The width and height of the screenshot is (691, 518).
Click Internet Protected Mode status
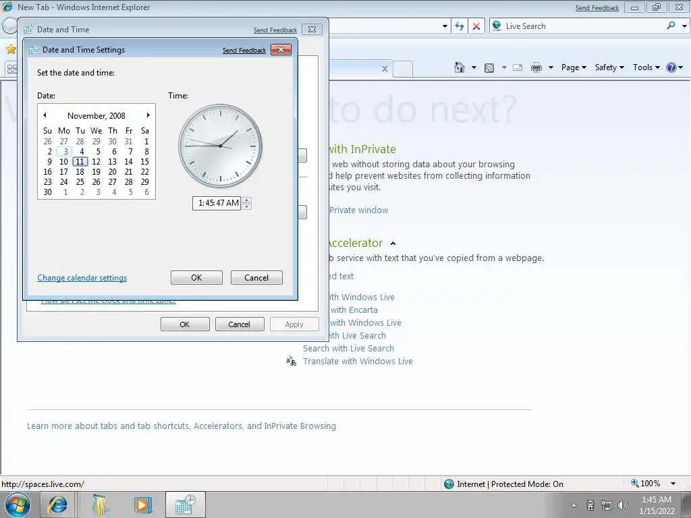[503, 484]
